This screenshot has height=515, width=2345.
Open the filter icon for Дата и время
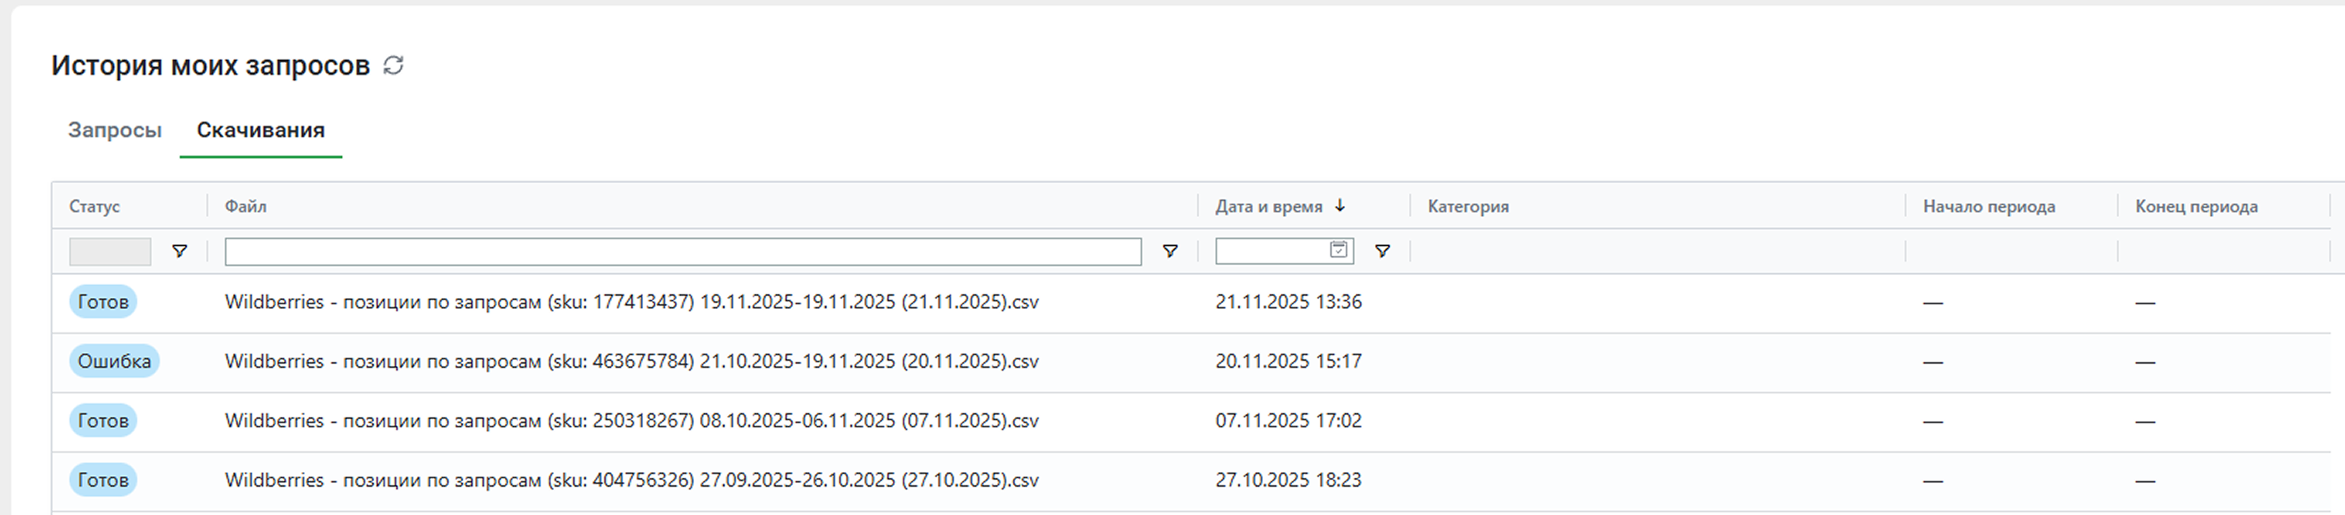pos(1382,251)
